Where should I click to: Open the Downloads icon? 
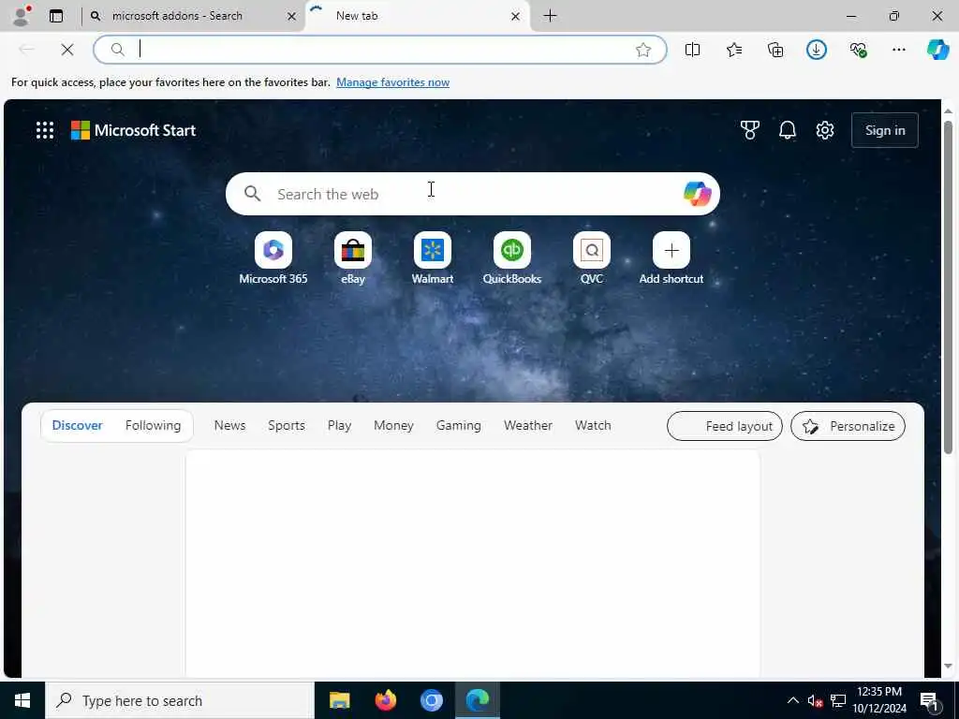[817, 50]
